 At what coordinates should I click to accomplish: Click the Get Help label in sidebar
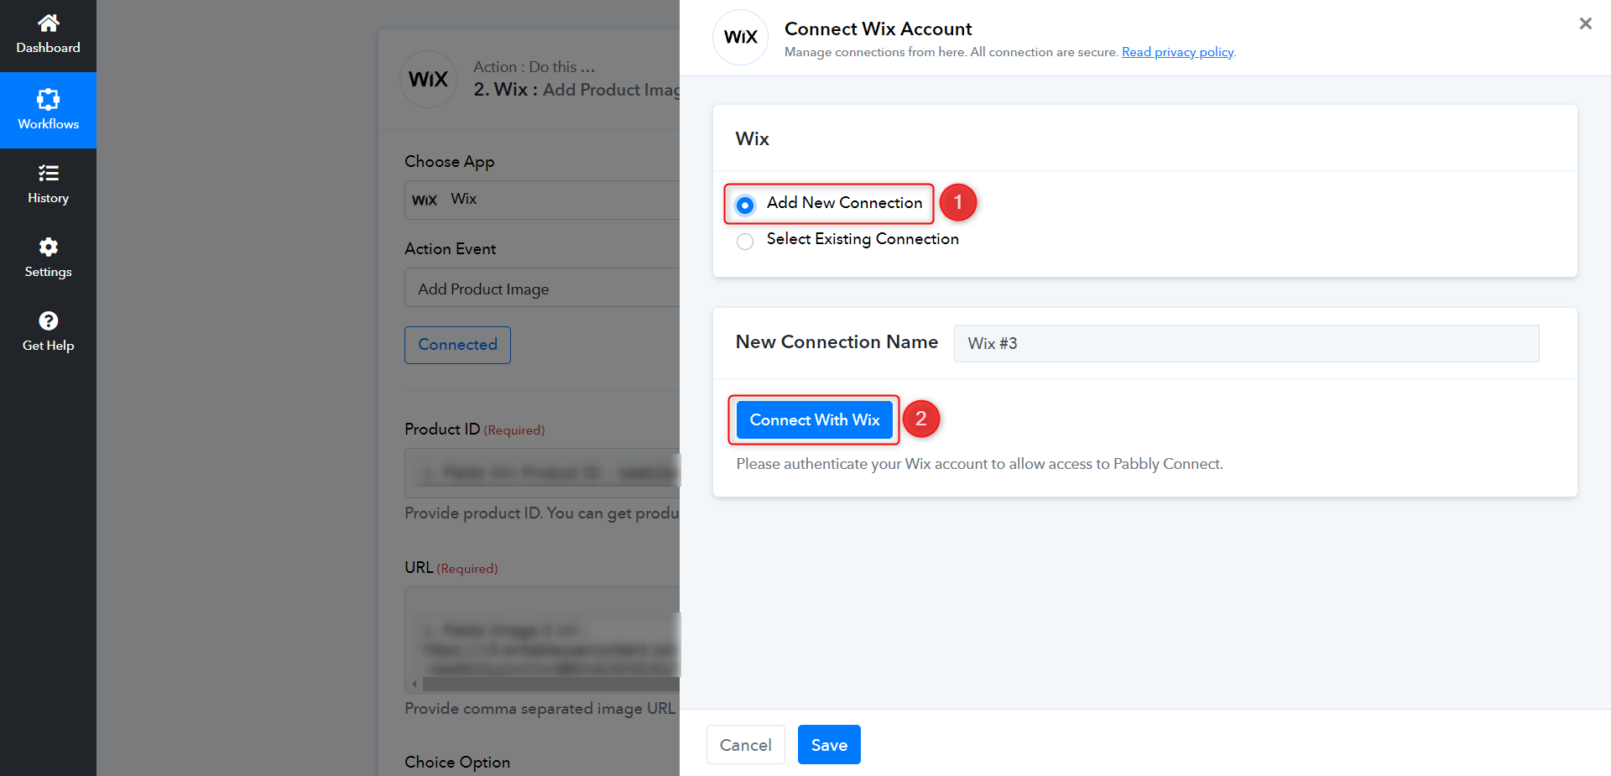(x=48, y=346)
